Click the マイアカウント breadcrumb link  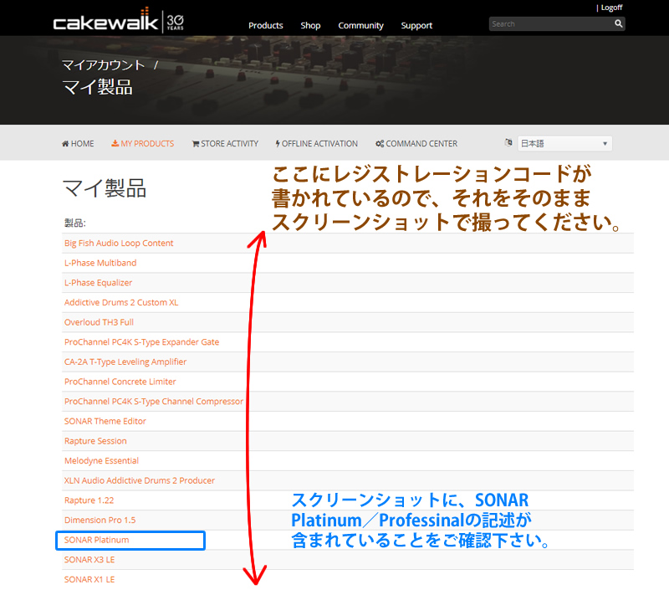pos(104,65)
